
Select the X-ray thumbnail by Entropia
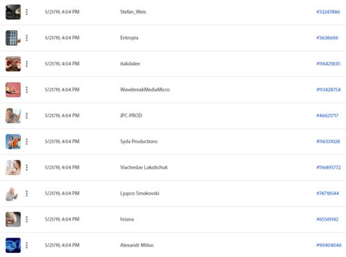pyautogui.click(x=13, y=38)
